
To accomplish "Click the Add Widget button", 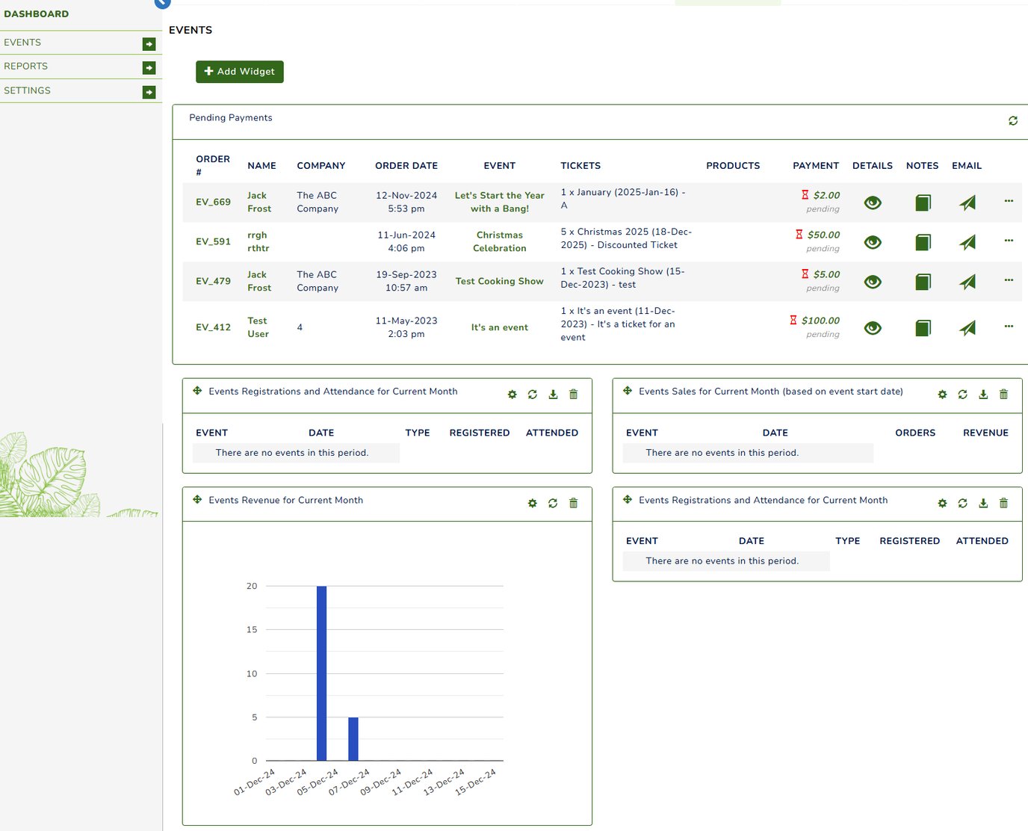I will tap(239, 71).
